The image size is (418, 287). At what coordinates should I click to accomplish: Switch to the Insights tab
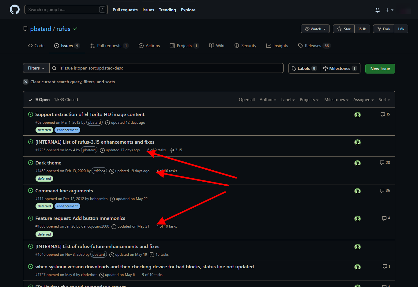tap(277, 46)
